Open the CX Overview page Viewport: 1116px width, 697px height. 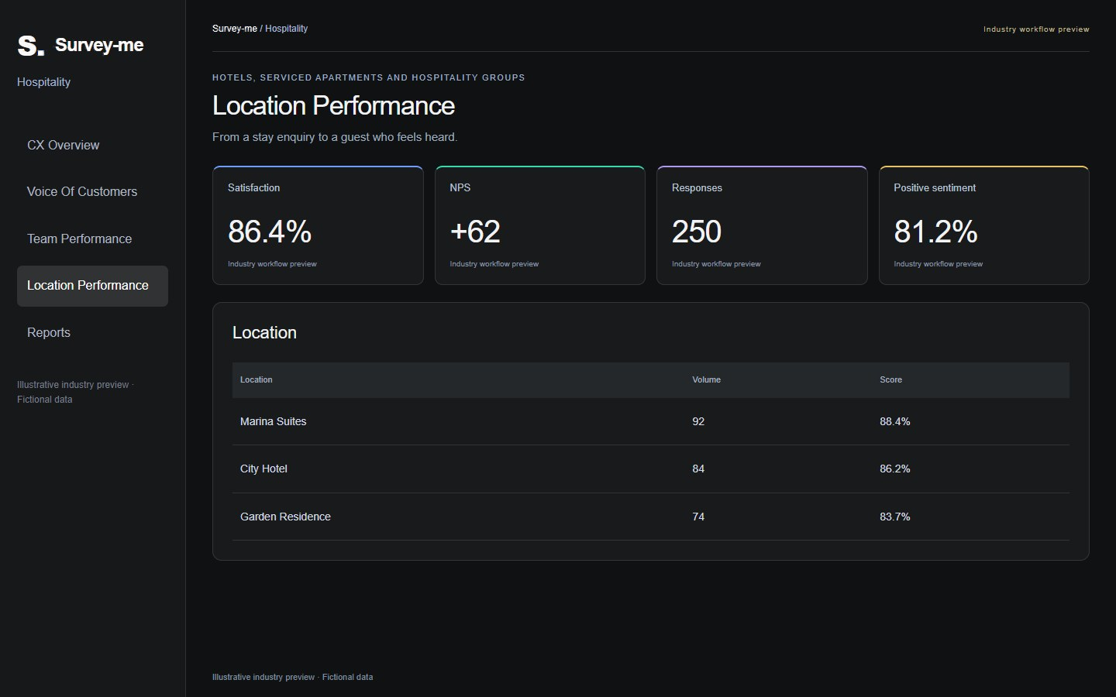[92, 146]
